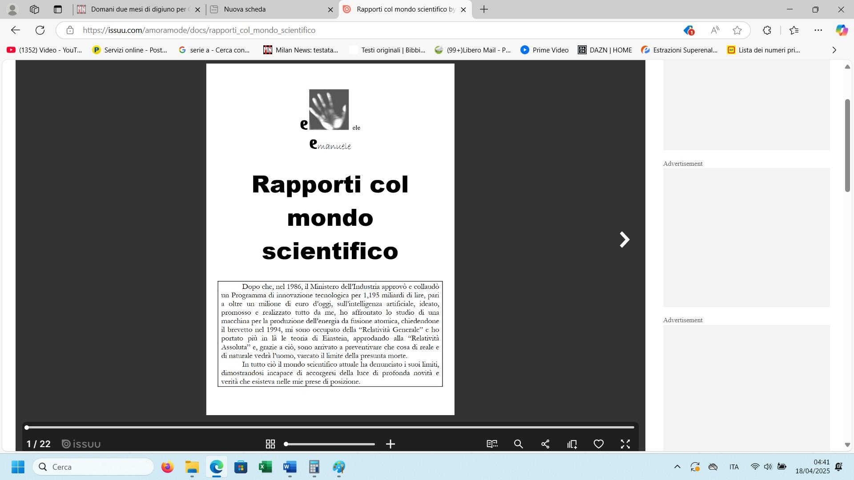
Task: Click the search magnifier in viewer toolbar
Action: [519, 444]
